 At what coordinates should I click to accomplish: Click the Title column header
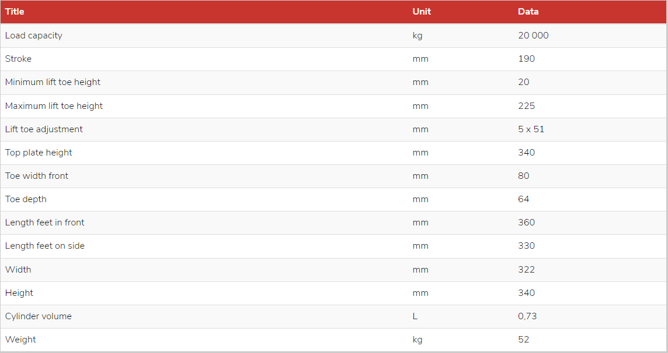(x=15, y=12)
